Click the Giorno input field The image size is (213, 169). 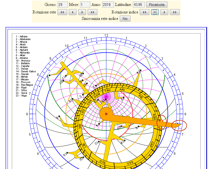click(x=63, y=5)
